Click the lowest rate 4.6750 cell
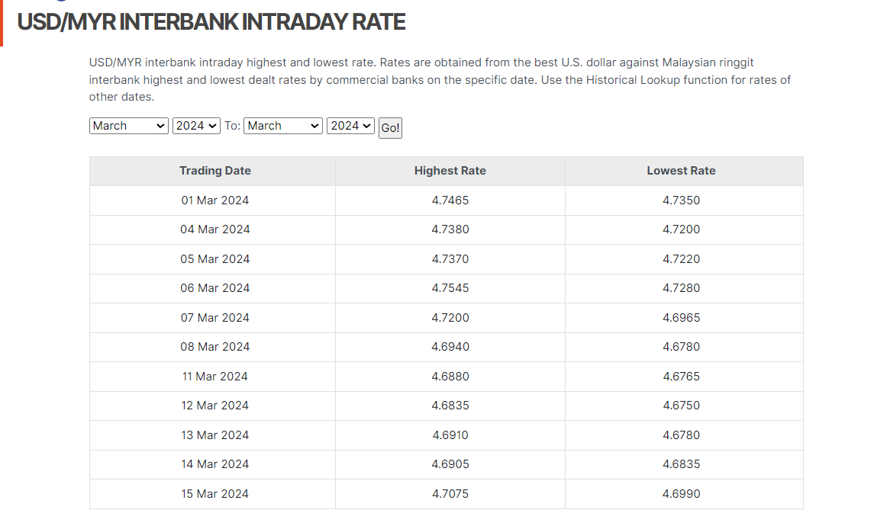This screenshot has width=890, height=526. click(x=681, y=406)
